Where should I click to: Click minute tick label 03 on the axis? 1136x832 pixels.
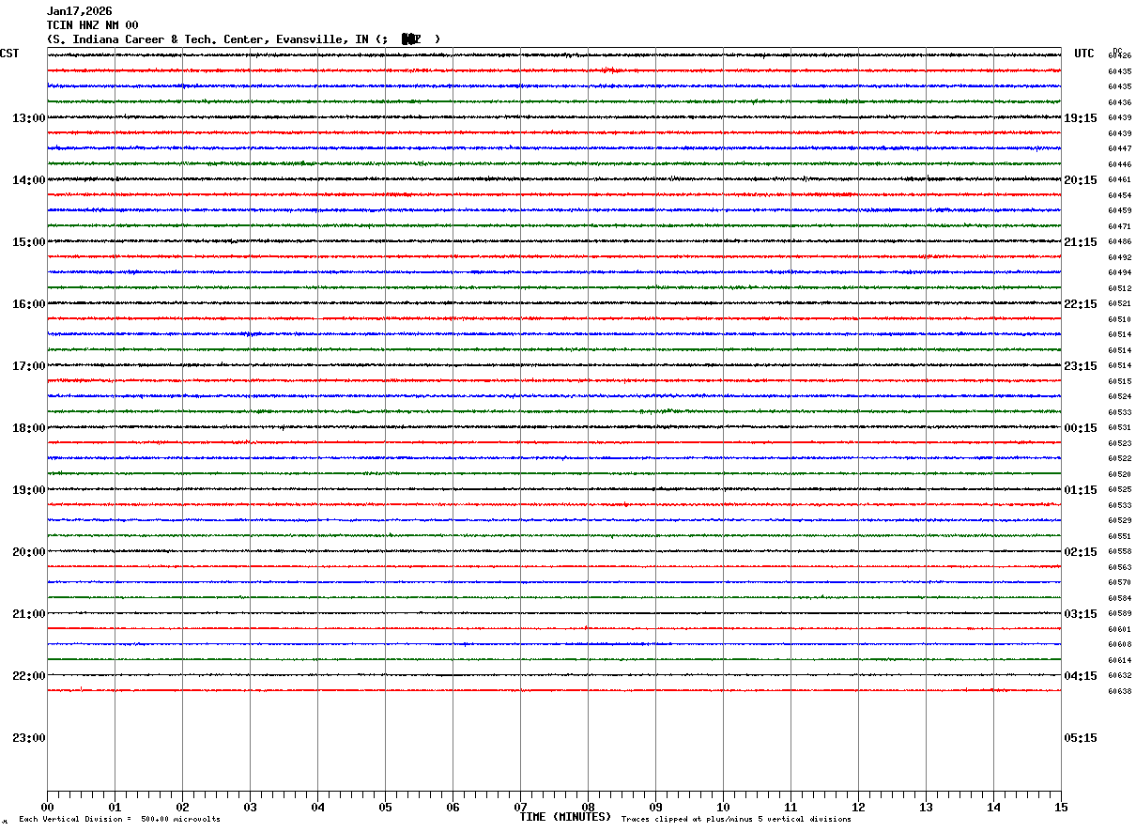[250, 808]
